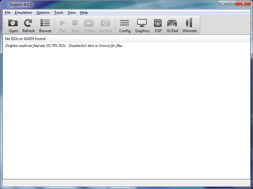The height and width of the screenshot is (189, 253).
Task: Refresh the game list
Action: [x=28, y=26]
